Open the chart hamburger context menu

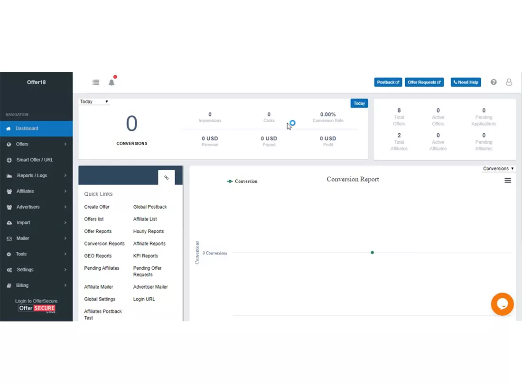507,180
